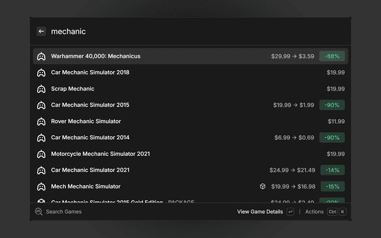Select Car Mechanic Simulator 2021 title
The height and width of the screenshot is (238, 381).
coord(90,170)
